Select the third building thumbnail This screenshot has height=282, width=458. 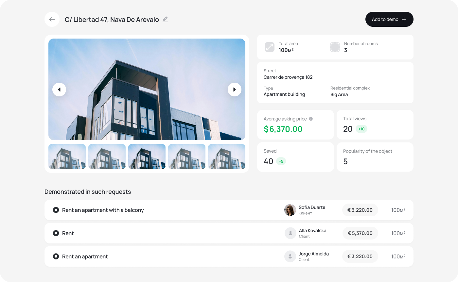coord(147,157)
